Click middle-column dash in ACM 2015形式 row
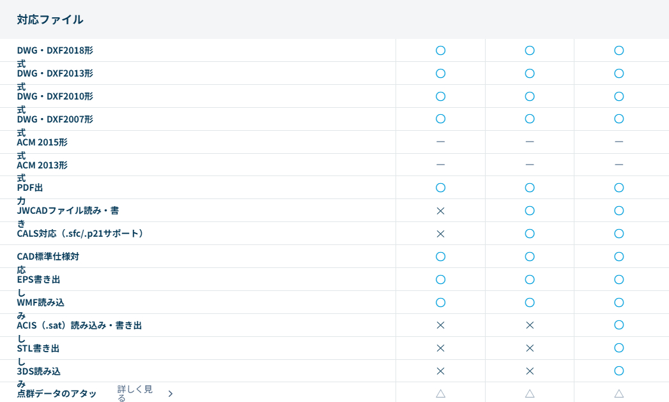Viewport: 669px width, 402px height. 530,142
